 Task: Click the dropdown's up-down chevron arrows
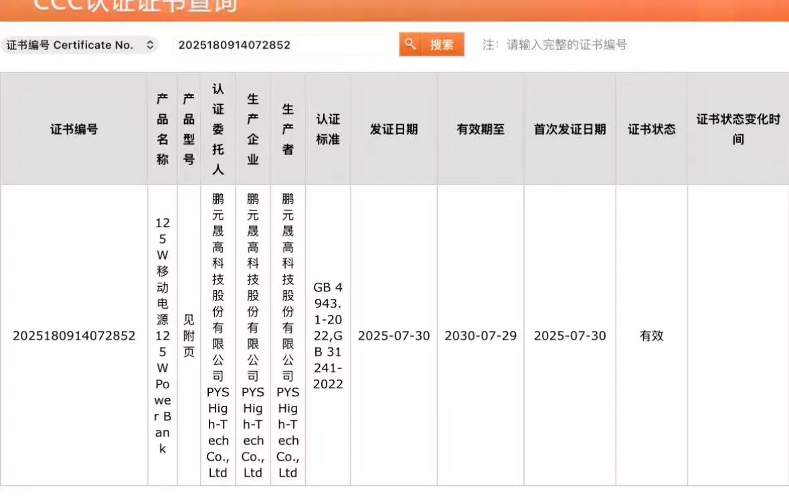click(150, 45)
